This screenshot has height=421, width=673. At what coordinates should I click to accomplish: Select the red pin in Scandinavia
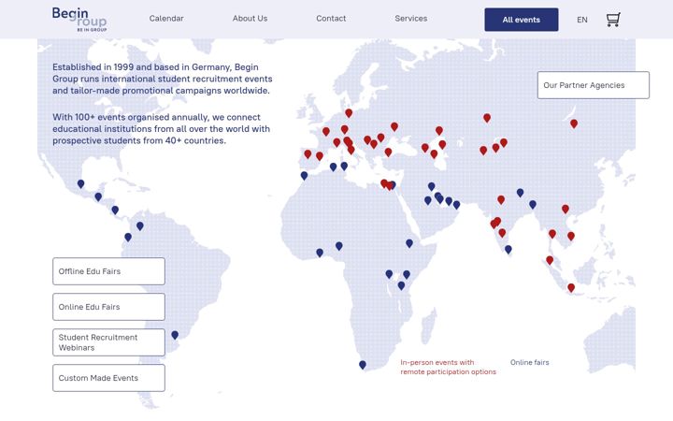pyautogui.click(x=349, y=113)
